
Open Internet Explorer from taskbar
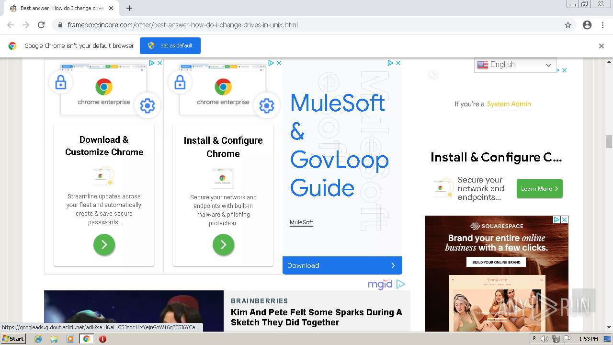point(38,339)
